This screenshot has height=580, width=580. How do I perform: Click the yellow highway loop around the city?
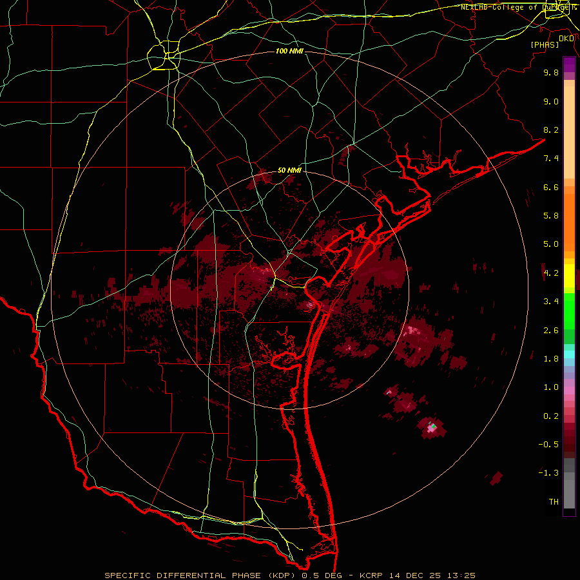164,56
